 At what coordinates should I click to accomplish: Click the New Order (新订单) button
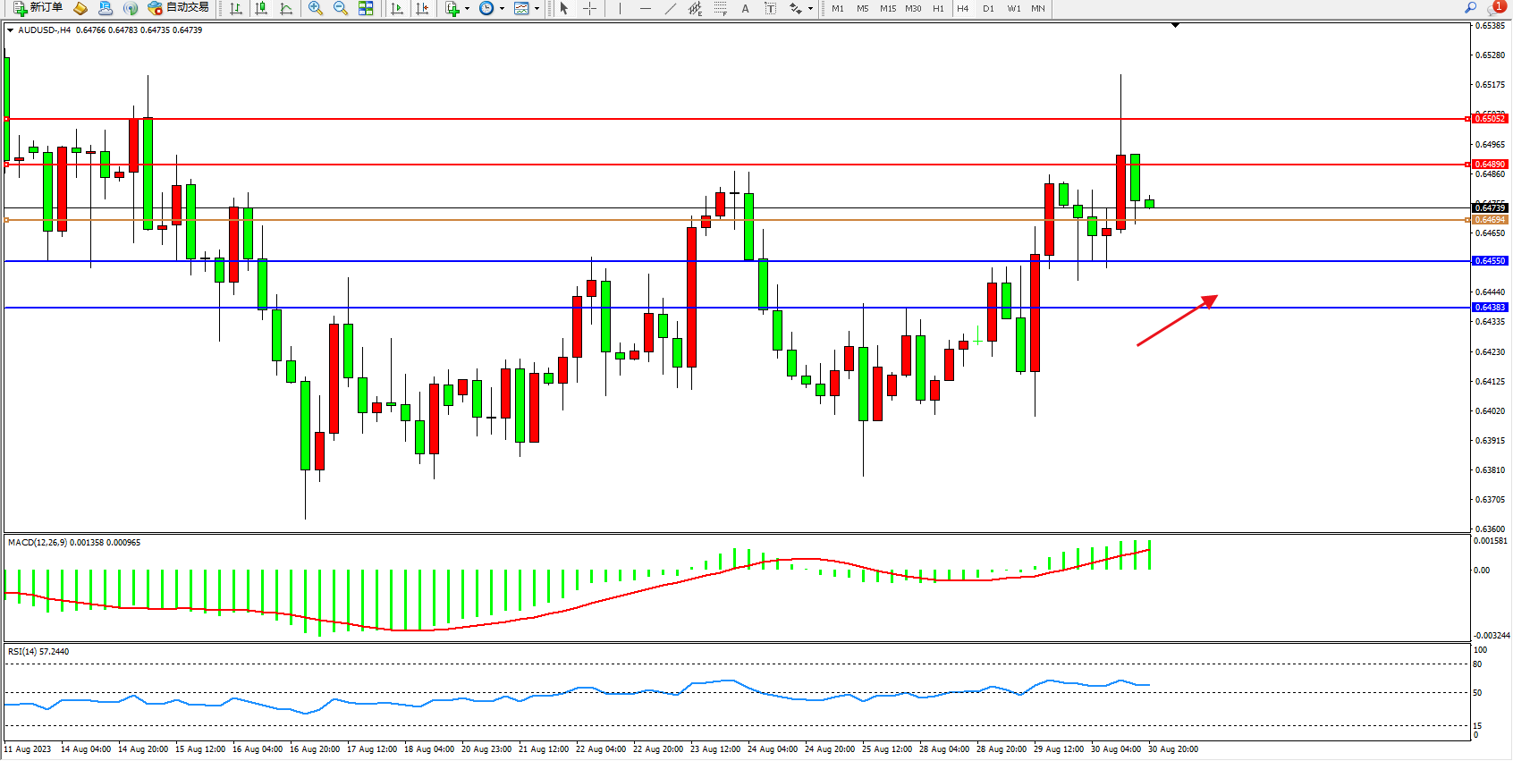coord(38,8)
